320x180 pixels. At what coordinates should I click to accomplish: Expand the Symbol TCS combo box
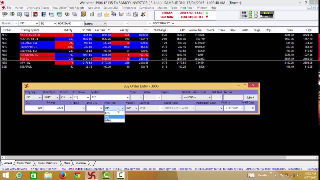pos(127,97)
